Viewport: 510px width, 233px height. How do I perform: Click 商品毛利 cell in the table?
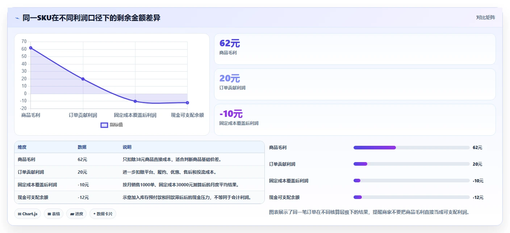26,159
